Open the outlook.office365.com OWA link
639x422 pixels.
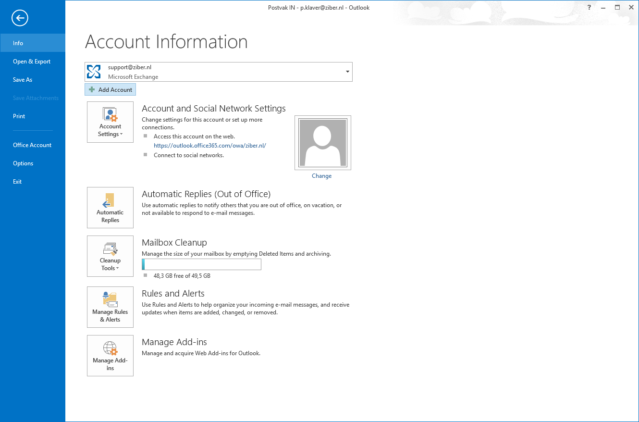coord(209,145)
